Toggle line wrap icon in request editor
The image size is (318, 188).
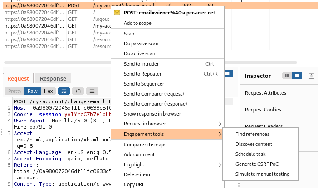[x=64, y=91]
